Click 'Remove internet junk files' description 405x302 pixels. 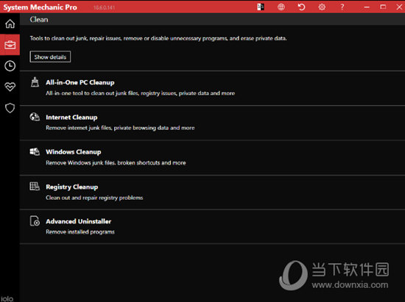120,128
